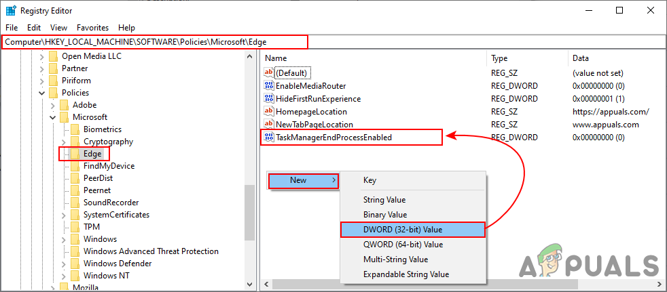This screenshot has height=292, width=667.
Task: Click the (Default) string value icon
Action: [x=268, y=73]
